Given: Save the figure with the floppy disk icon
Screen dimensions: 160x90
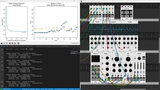Looking at the screenshot, I should (18, 43).
